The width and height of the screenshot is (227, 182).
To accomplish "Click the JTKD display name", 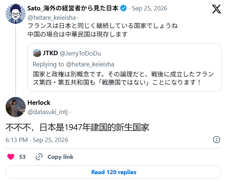I will [x=50, y=53].
